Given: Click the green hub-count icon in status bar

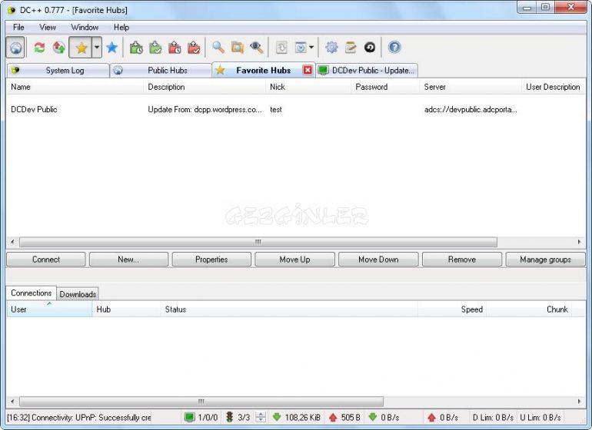Looking at the screenshot, I should 189,417.
